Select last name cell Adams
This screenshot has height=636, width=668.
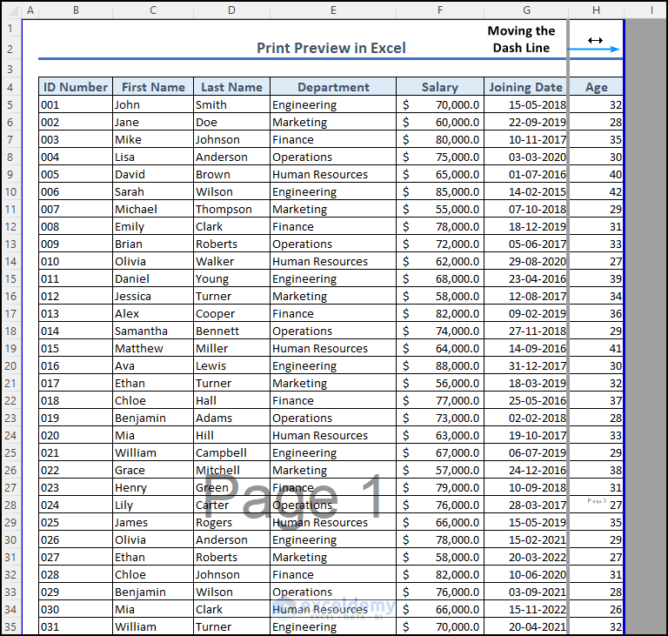pos(231,418)
